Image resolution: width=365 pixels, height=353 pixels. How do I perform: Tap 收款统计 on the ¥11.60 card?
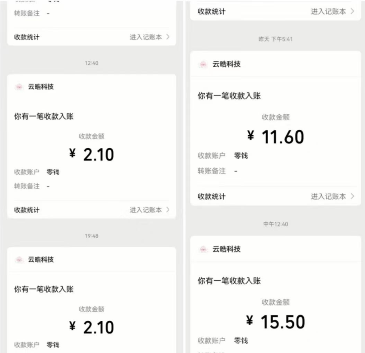pyautogui.click(x=211, y=196)
